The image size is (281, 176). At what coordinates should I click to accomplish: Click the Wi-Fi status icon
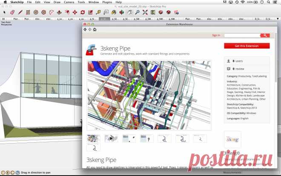point(243,2)
